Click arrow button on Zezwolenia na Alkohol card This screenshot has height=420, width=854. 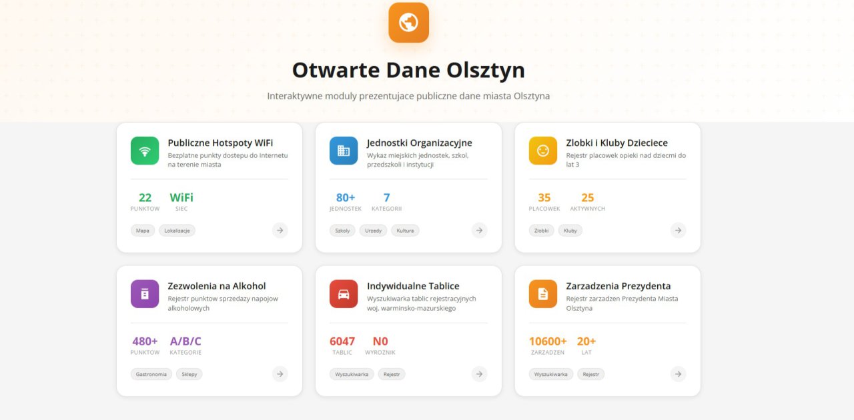click(280, 374)
